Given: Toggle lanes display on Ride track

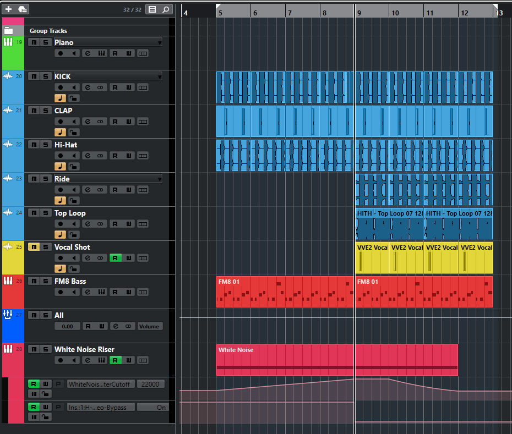Looking at the screenshot, I should 143,190.
